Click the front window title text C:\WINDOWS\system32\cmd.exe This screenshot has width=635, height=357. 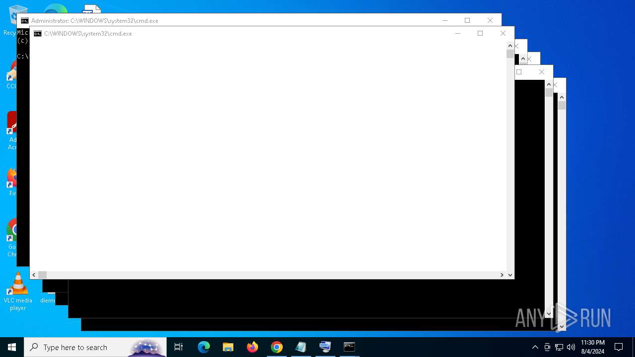(88, 34)
